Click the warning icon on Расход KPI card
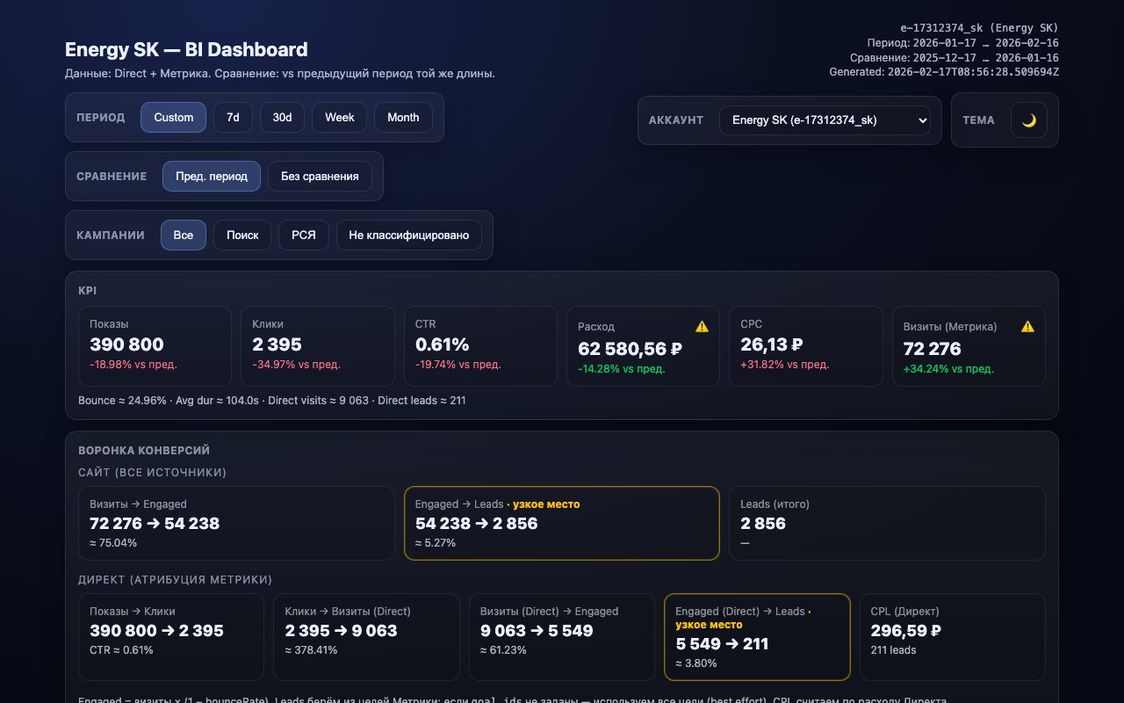This screenshot has width=1124, height=703. (x=702, y=326)
